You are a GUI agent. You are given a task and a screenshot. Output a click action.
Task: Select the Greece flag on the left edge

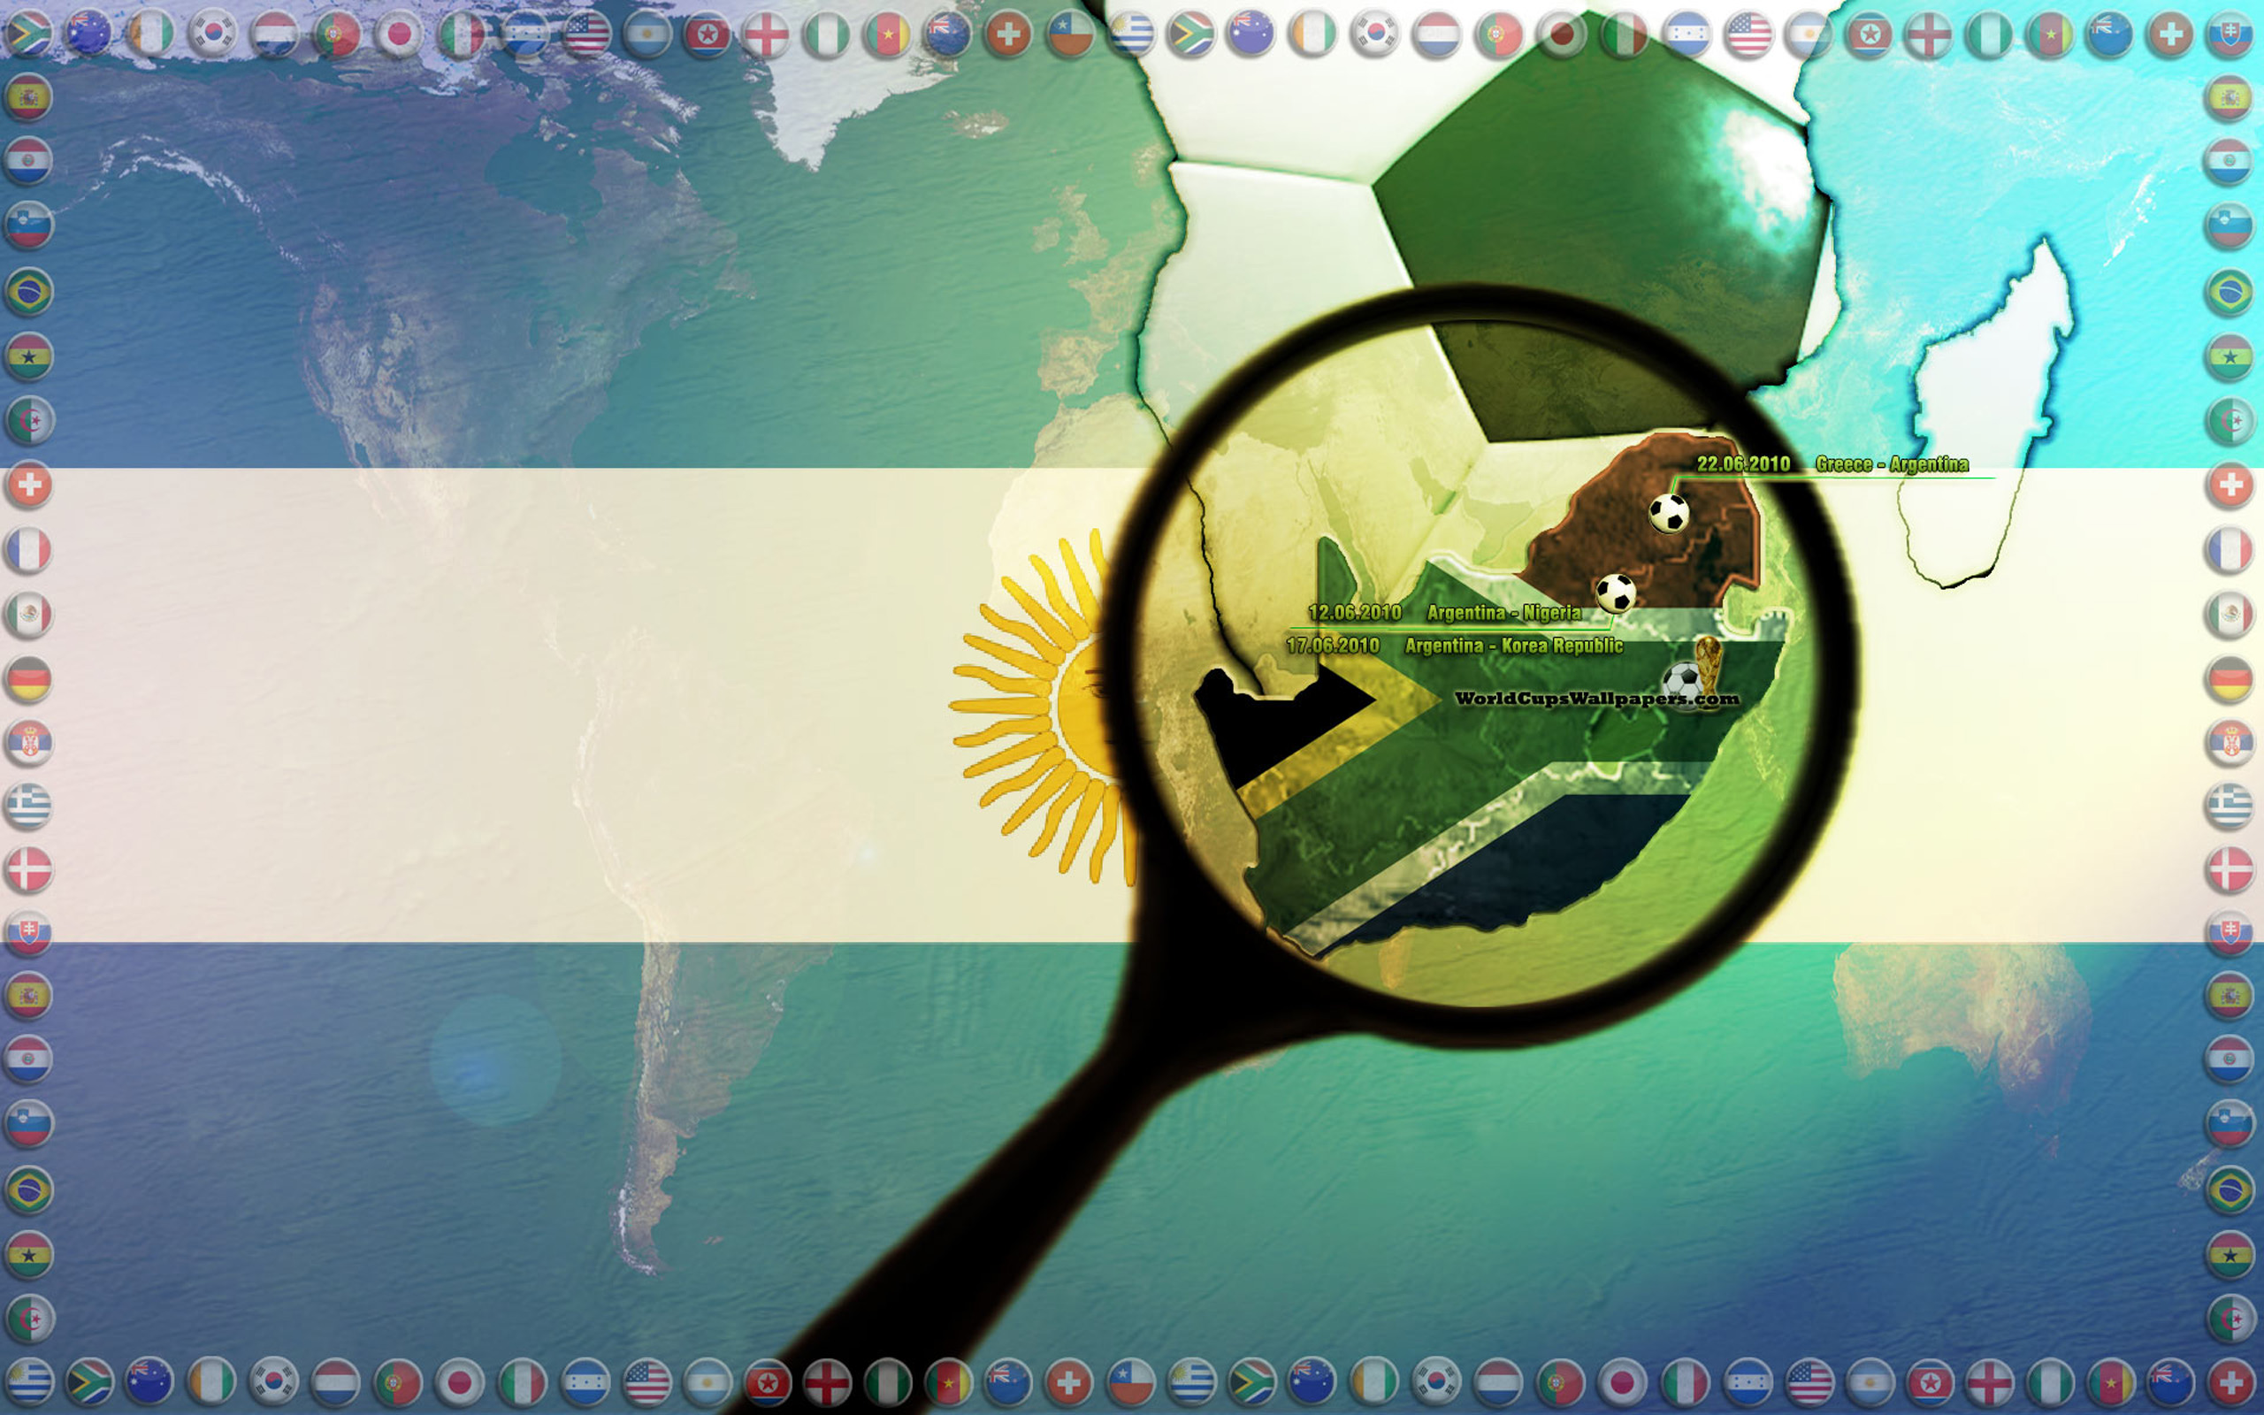click(29, 806)
